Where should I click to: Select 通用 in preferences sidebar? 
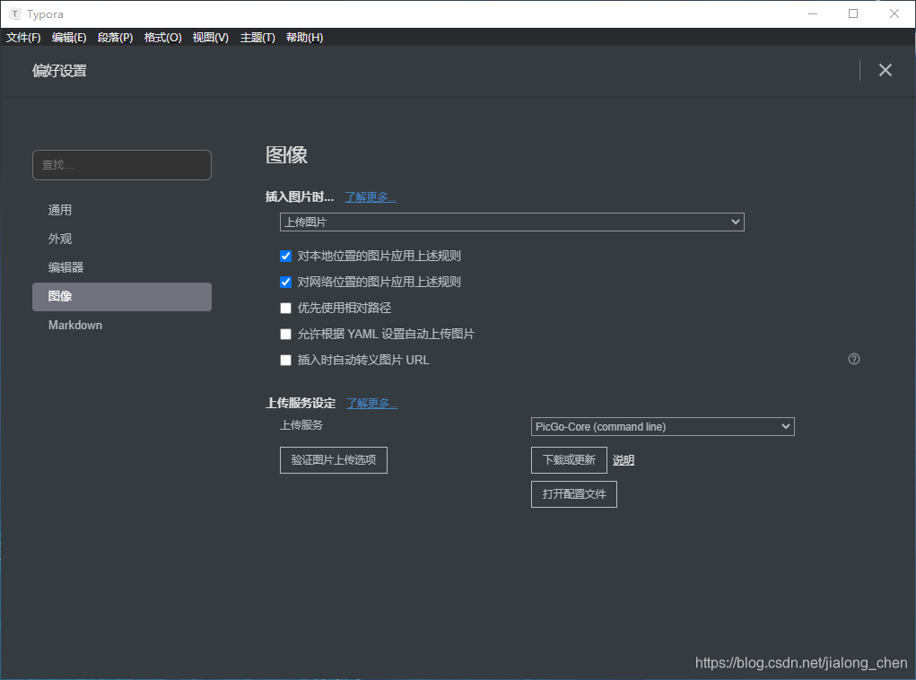pos(122,210)
